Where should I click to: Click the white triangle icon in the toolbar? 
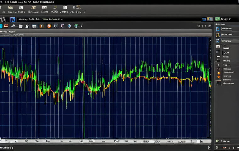tap(27, 26)
